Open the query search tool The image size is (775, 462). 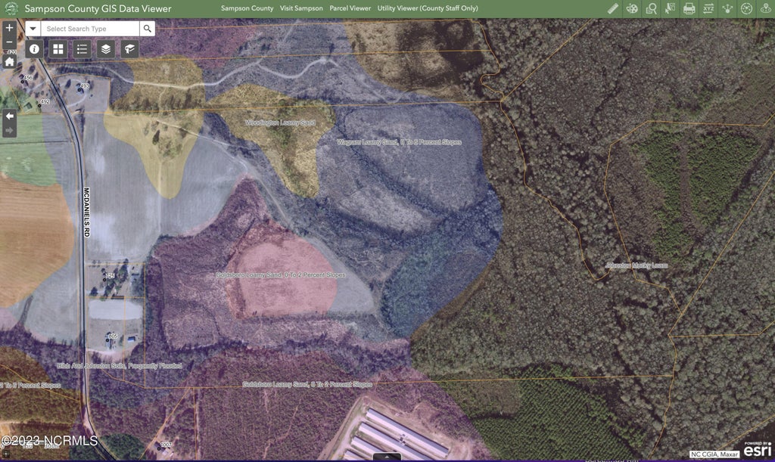click(652, 8)
